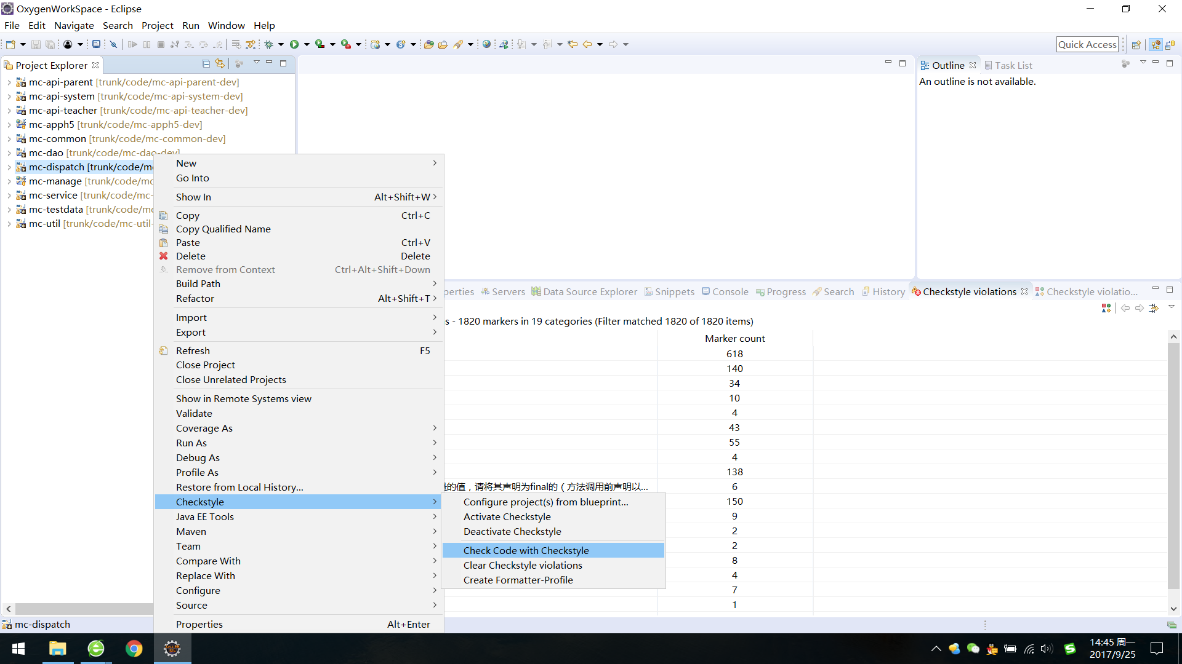Click the Save All toolbar icon
Image resolution: width=1182 pixels, height=664 pixels.
click(x=50, y=44)
